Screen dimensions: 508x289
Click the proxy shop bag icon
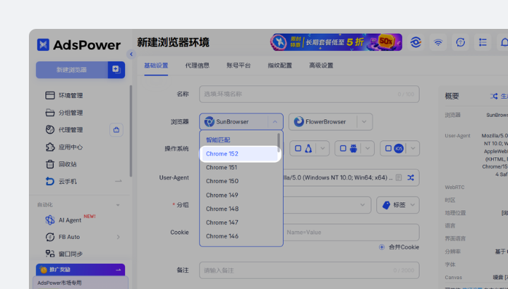(x=116, y=130)
